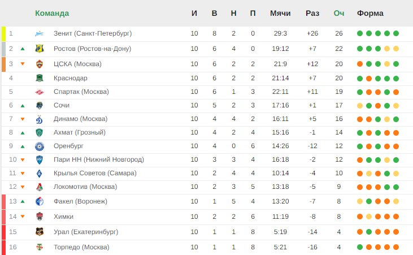Click the Zenit team logo
Viewport: 413px width, 255px height.
(x=39, y=33)
